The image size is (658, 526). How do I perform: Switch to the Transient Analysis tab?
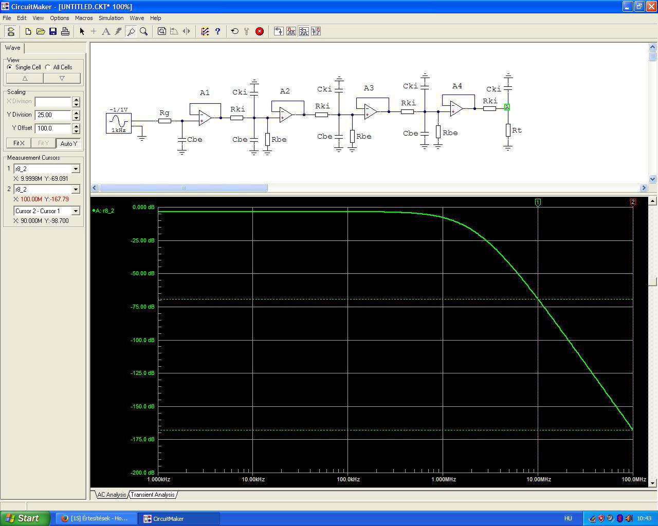pyautogui.click(x=153, y=495)
